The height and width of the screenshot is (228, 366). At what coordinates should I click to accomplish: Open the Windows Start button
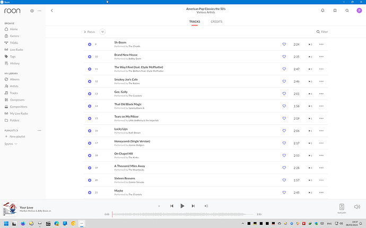6,224
